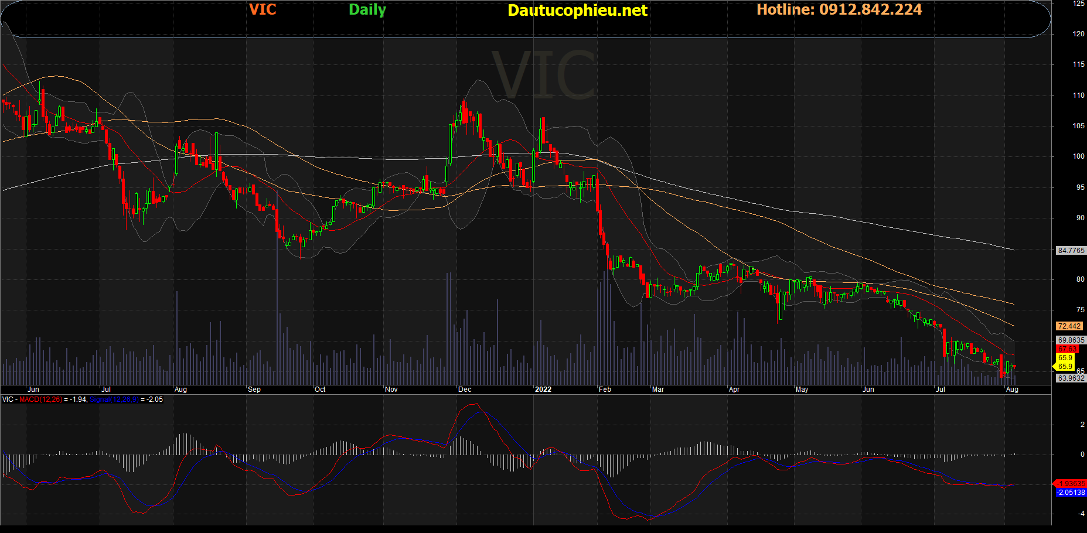Click the 63.9632 price tag

tap(1071, 378)
